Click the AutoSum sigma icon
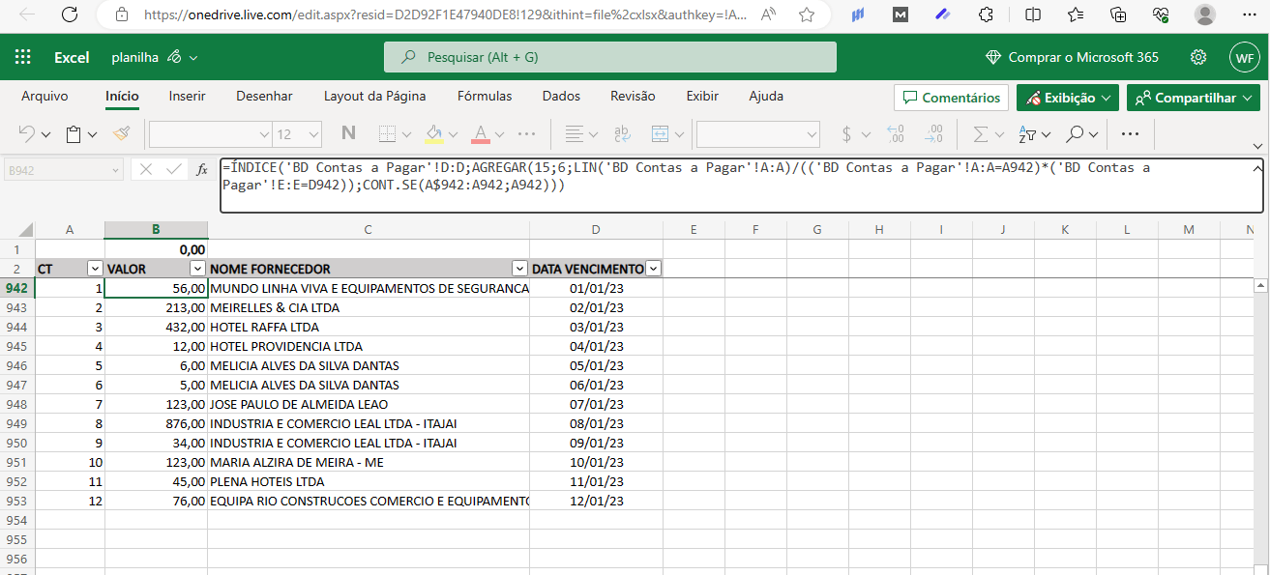This screenshot has height=575, width=1270. click(981, 133)
